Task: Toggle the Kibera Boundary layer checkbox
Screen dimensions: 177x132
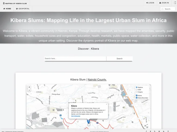Action: (137, 98)
